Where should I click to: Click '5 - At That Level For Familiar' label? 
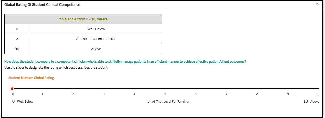[168, 101]
